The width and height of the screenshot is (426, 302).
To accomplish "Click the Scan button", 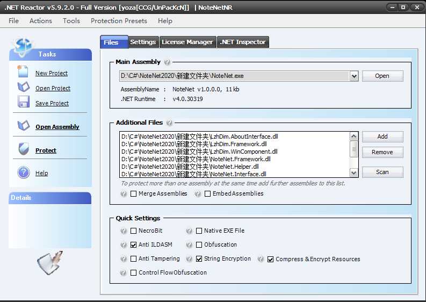I will point(382,172).
